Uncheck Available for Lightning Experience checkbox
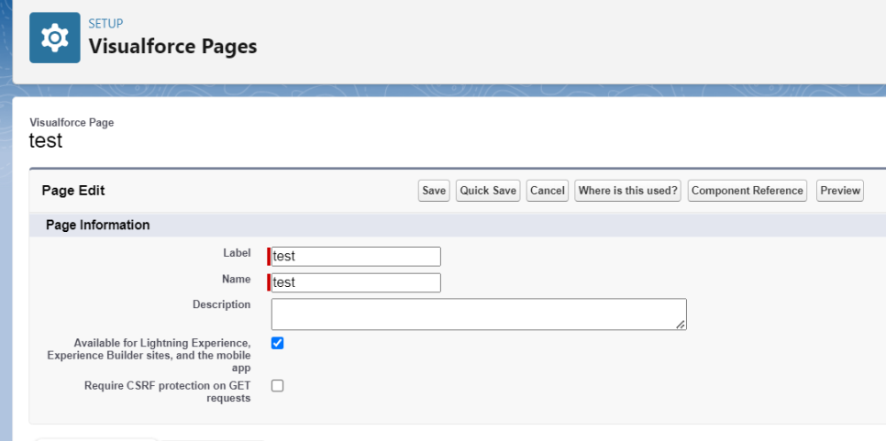886x441 pixels. [278, 343]
